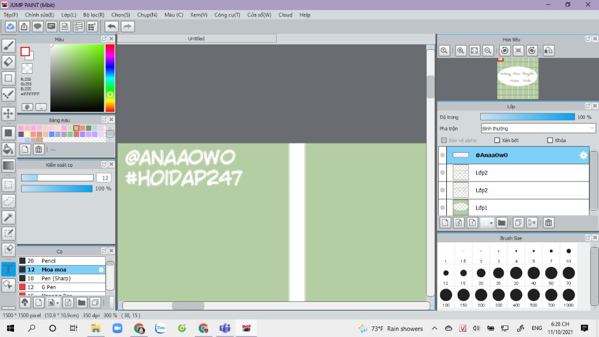Image resolution: width=599 pixels, height=337 pixels.
Task: Open the Chỉnh sửa(E) menu
Action: (x=39, y=15)
